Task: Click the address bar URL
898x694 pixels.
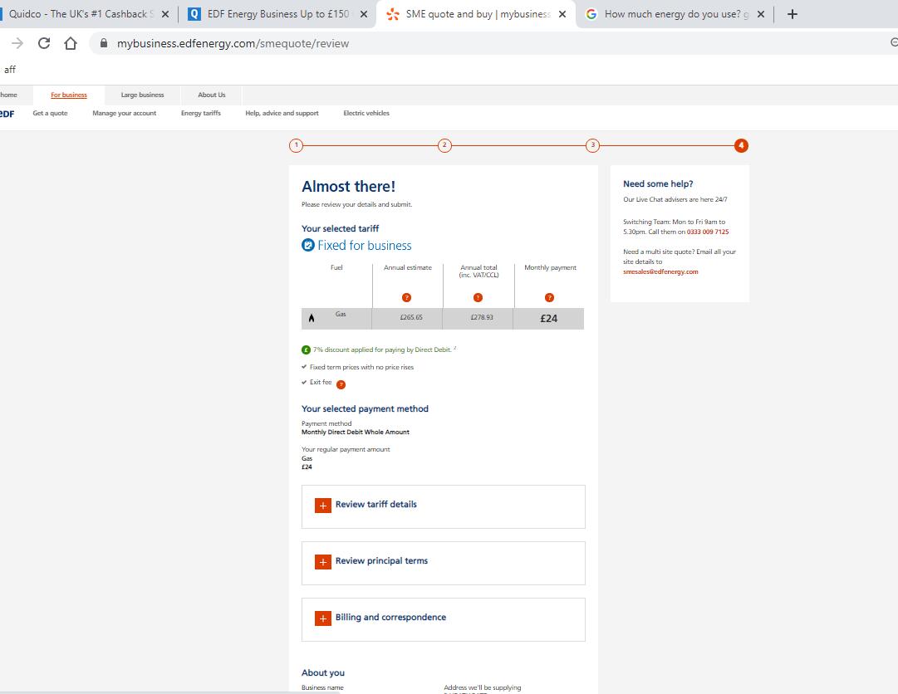Action: 233,43
